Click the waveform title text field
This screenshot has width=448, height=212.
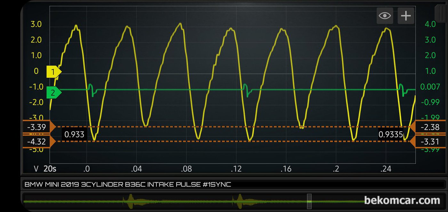[234, 185]
